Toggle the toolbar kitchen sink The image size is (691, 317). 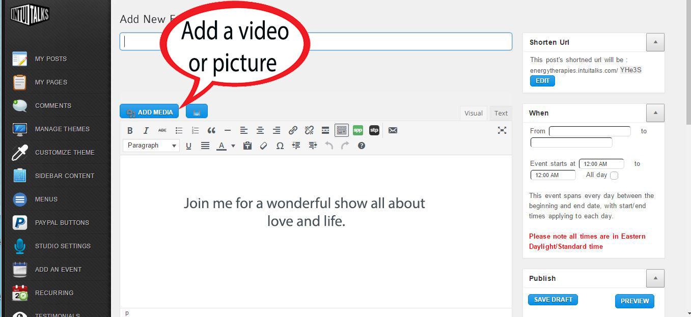point(342,130)
